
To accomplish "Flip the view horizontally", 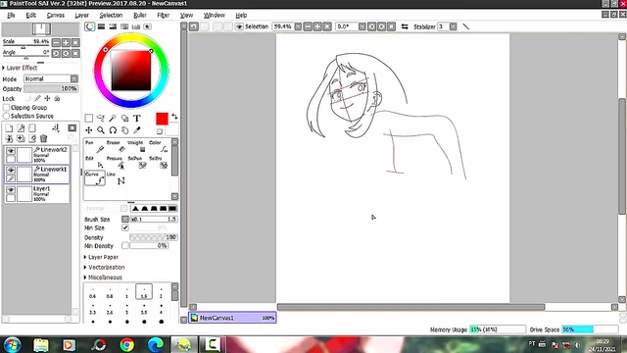I will pyautogui.click(x=405, y=26).
